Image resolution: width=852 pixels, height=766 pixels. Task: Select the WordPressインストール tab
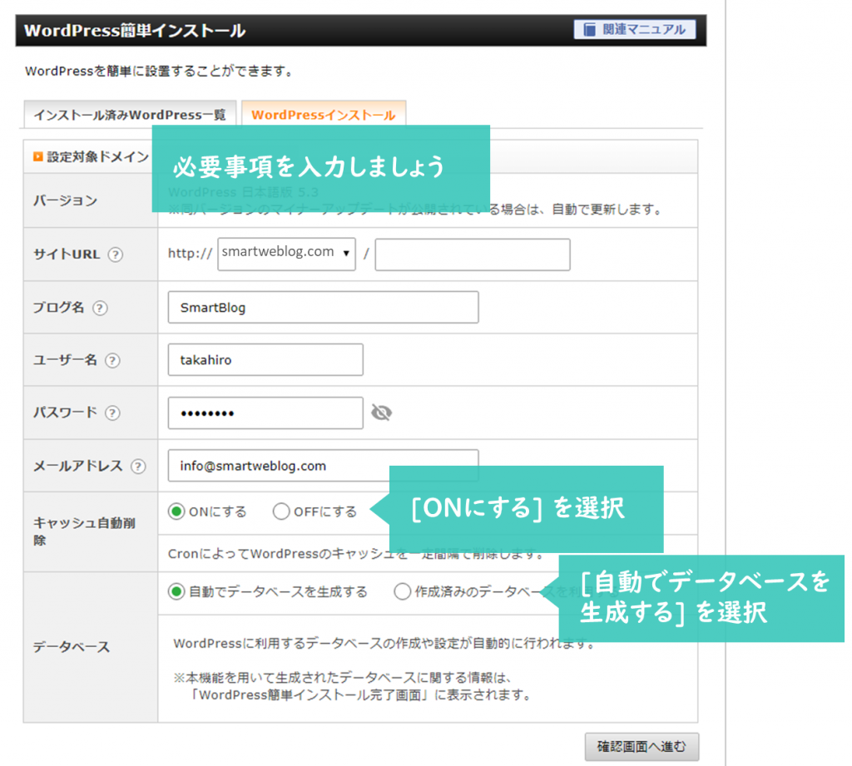click(x=324, y=115)
